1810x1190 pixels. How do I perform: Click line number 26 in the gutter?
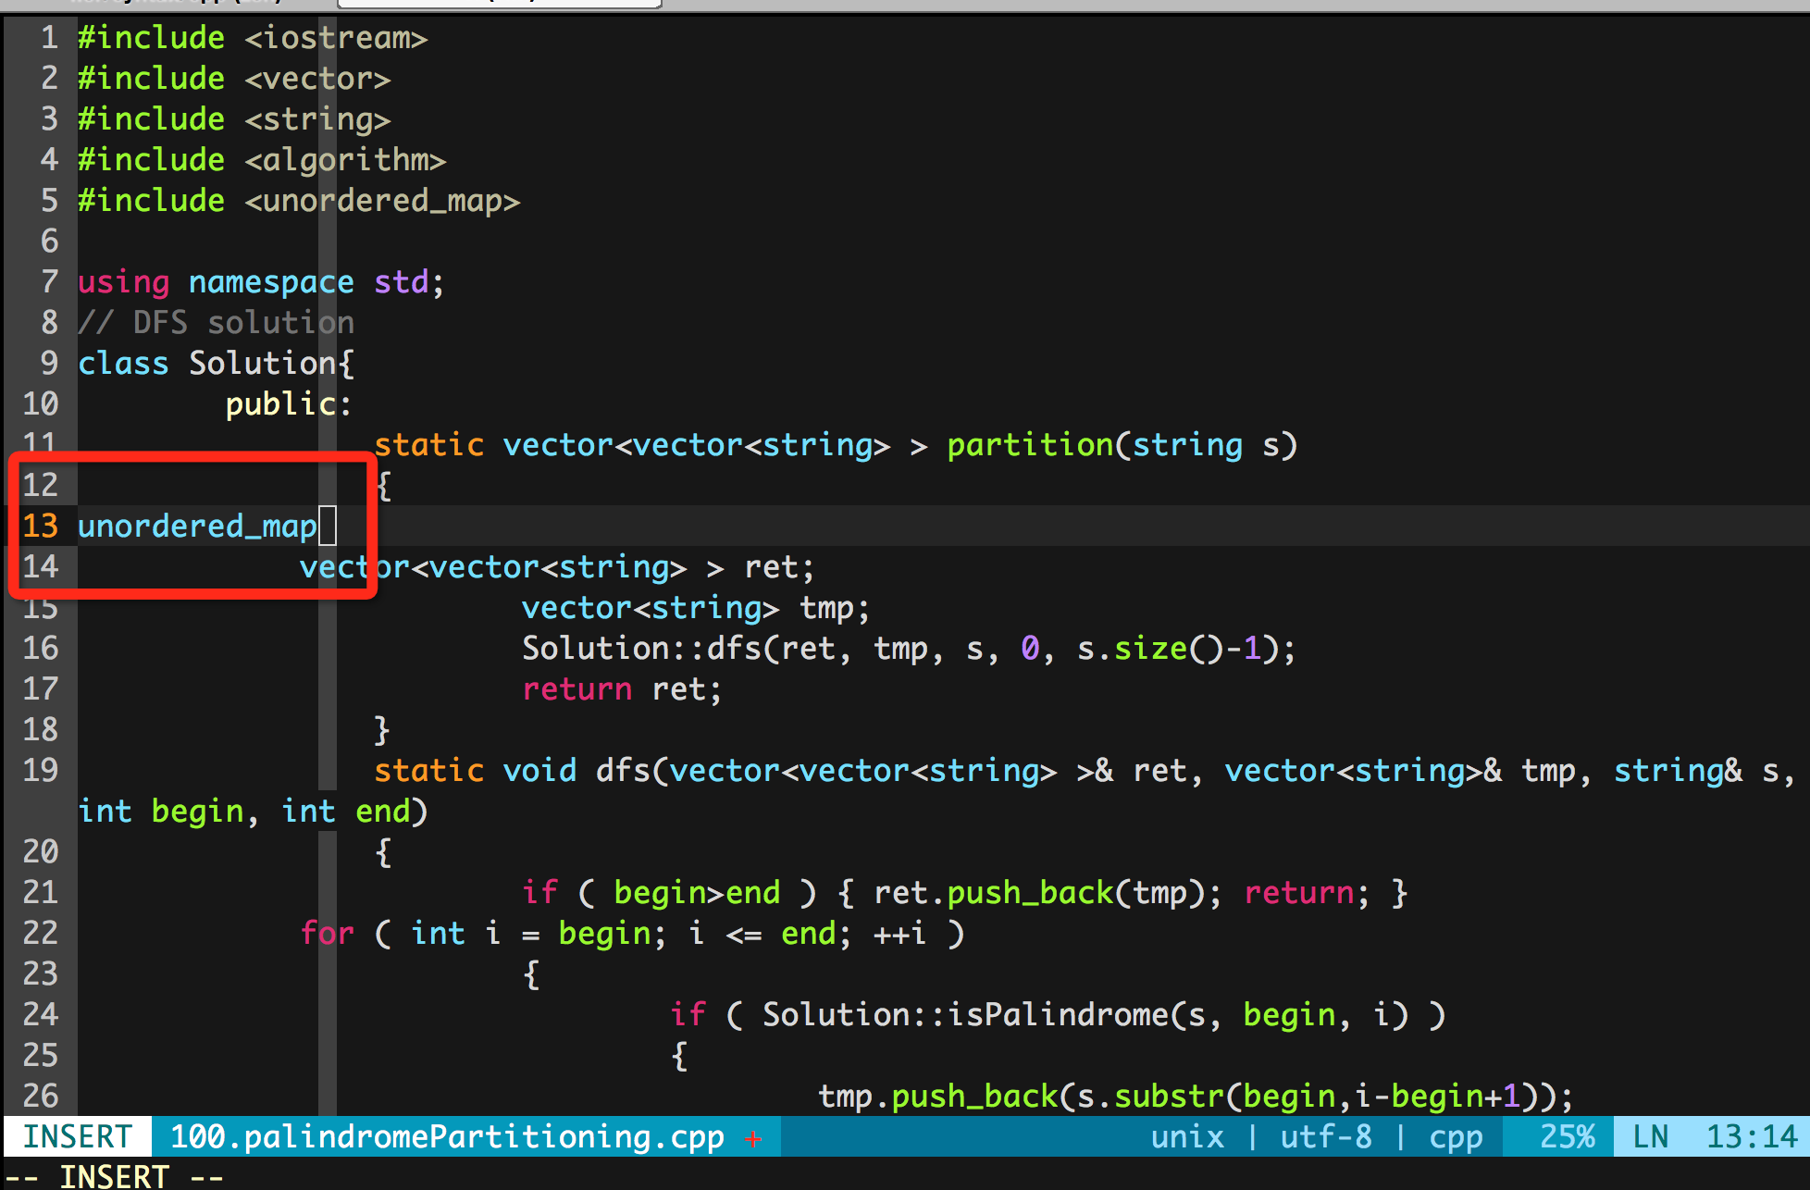40,1096
